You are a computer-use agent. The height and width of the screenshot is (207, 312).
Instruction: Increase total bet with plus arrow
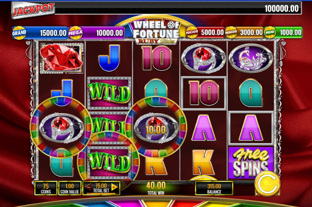[114, 187]
